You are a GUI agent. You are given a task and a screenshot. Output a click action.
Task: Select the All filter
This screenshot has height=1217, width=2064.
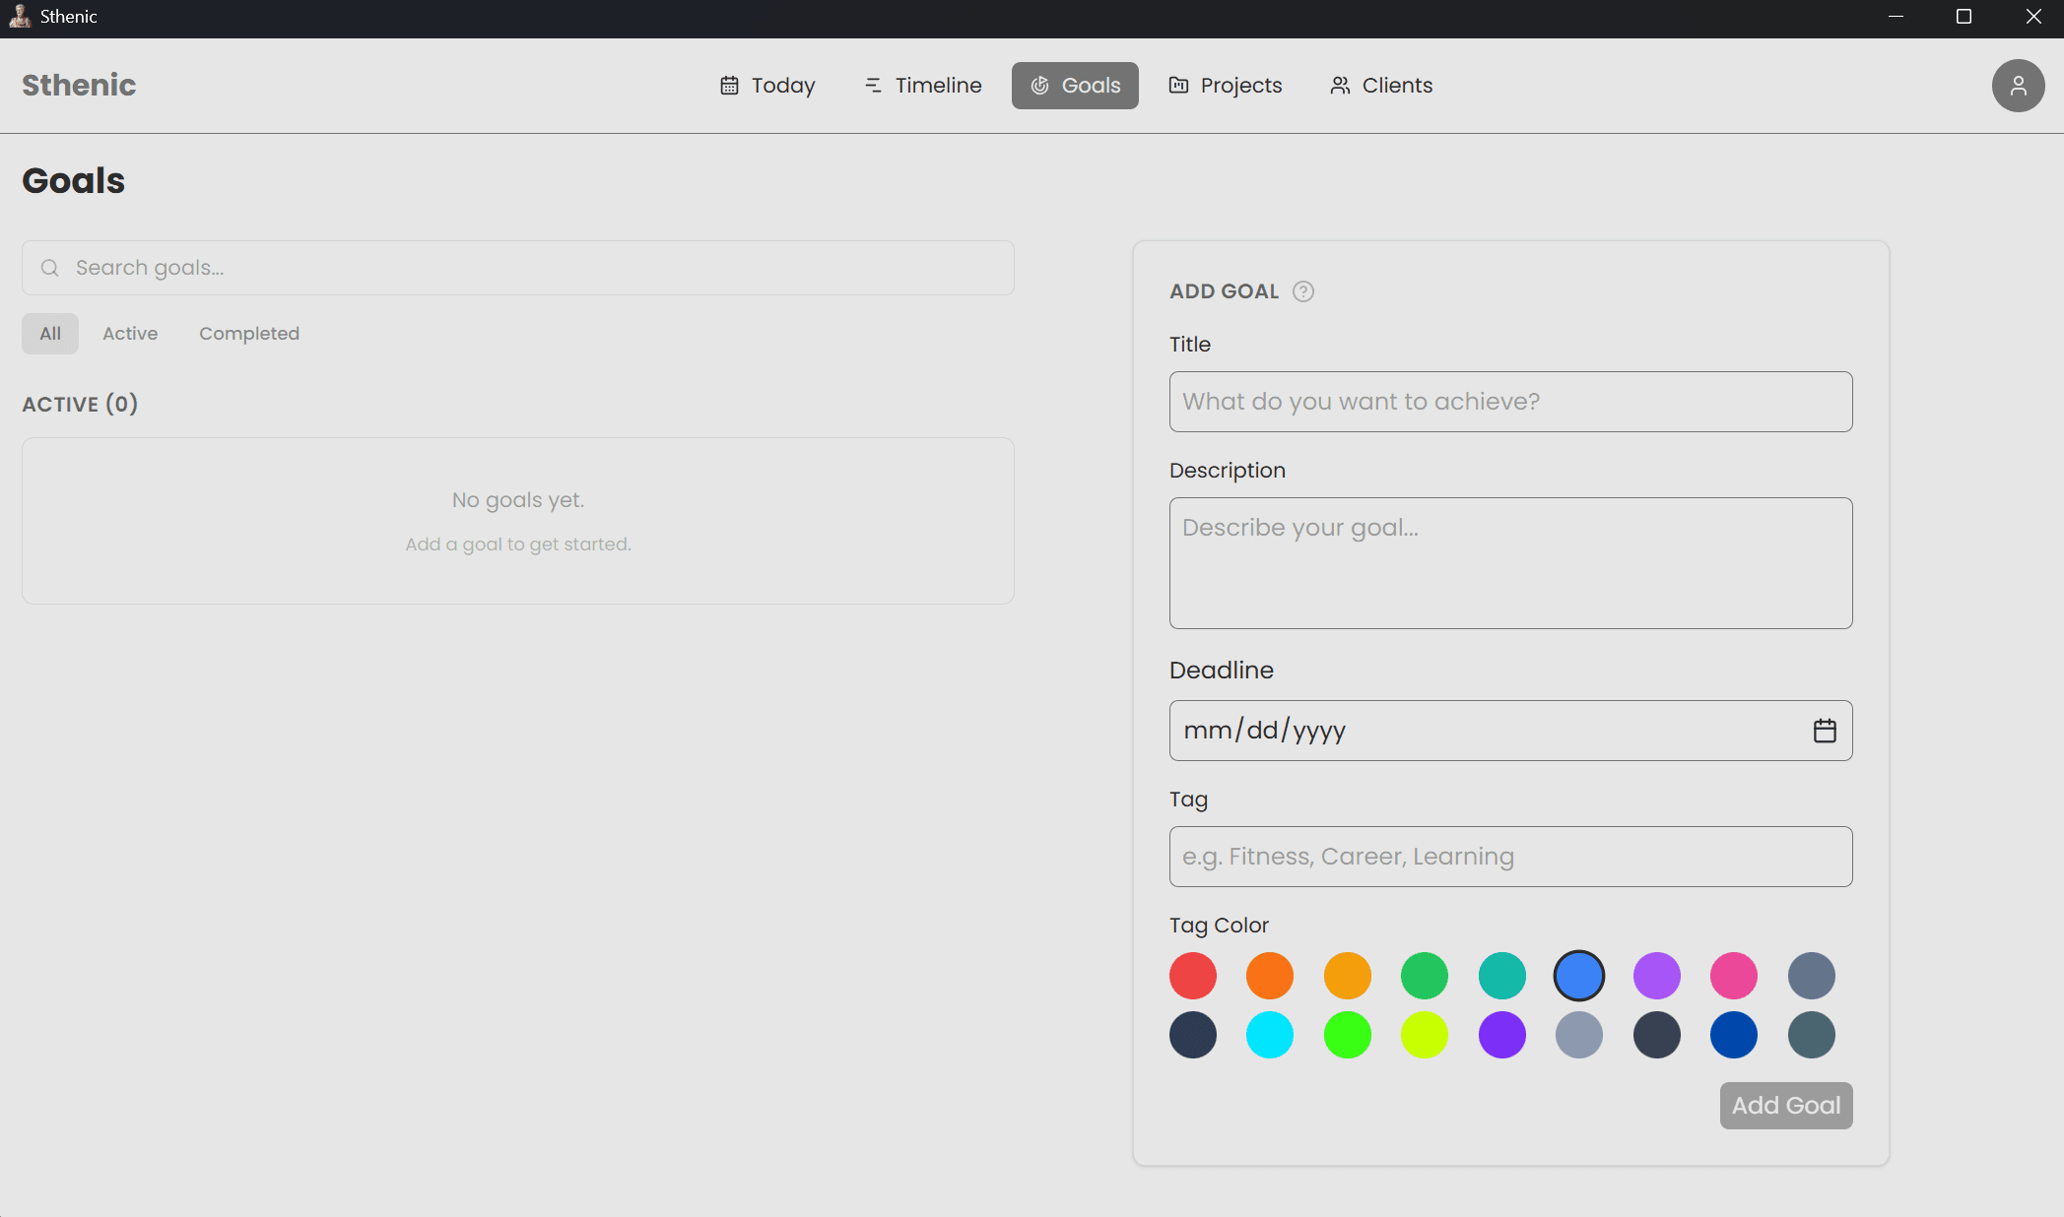(50, 334)
